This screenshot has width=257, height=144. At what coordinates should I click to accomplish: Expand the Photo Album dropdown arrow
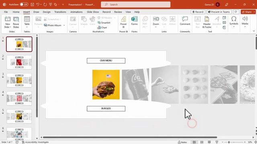click(x=64, y=25)
